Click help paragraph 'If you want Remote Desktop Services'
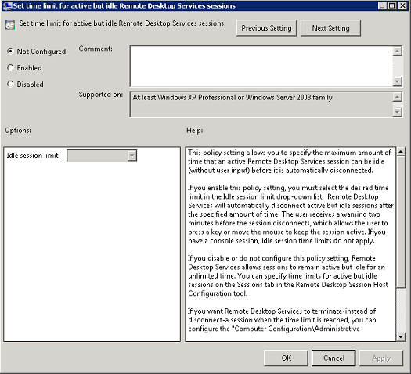 [282, 320]
